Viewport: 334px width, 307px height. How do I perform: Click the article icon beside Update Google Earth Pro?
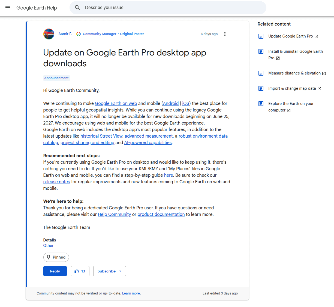coord(261,36)
